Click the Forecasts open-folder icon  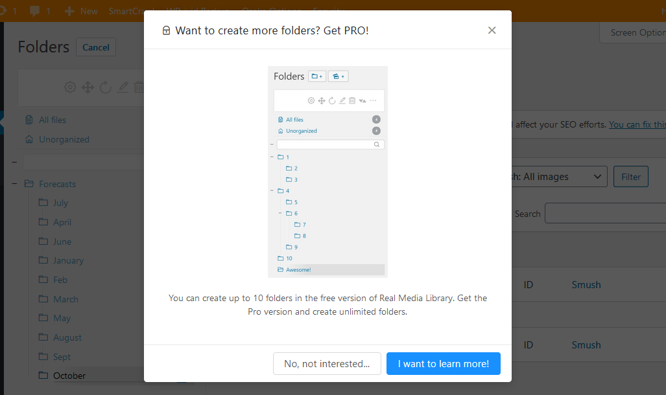29,183
